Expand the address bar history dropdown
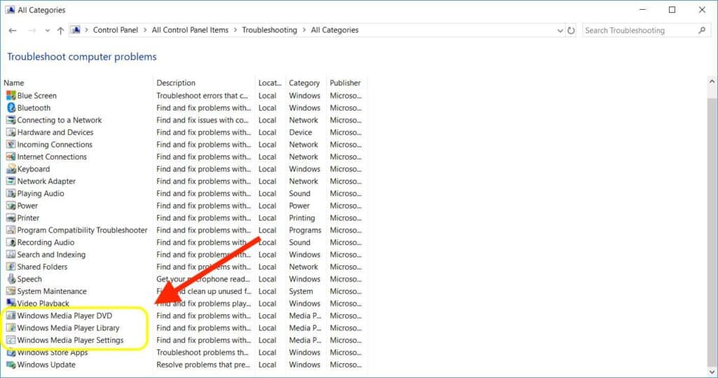The image size is (718, 378). 560,31
